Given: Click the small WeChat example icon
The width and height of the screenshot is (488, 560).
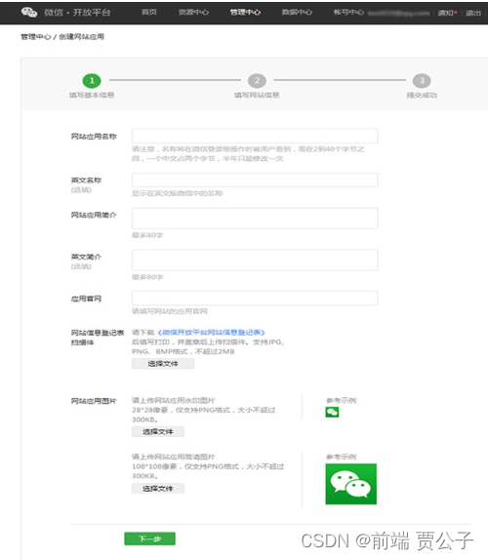Looking at the screenshot, I should pos(332,412).
